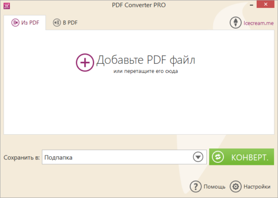This screenshot has height=198, width=278.
Task: Switch to the 'В PDF' tab
Action: [65, 23]
